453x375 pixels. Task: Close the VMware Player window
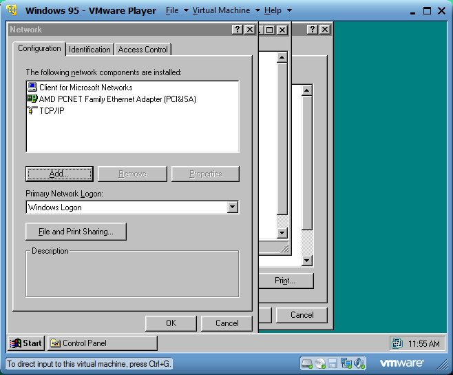[x=441, y=11]
